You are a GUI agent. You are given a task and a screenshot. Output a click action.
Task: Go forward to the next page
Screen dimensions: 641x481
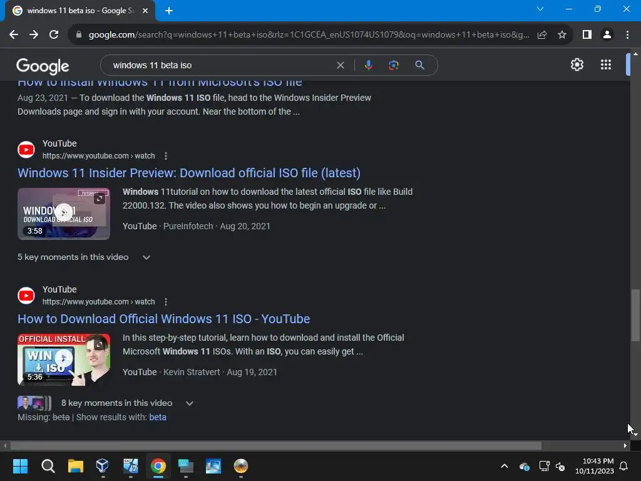click(x=34, y=35)
